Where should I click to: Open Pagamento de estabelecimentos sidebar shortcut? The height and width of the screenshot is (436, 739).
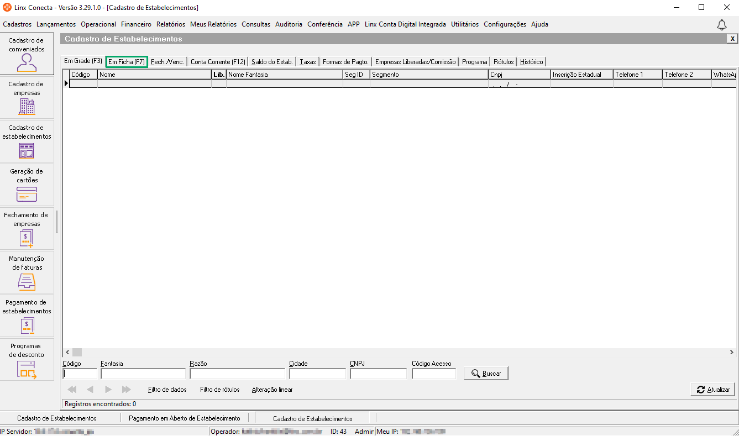[x=27, y=316]
